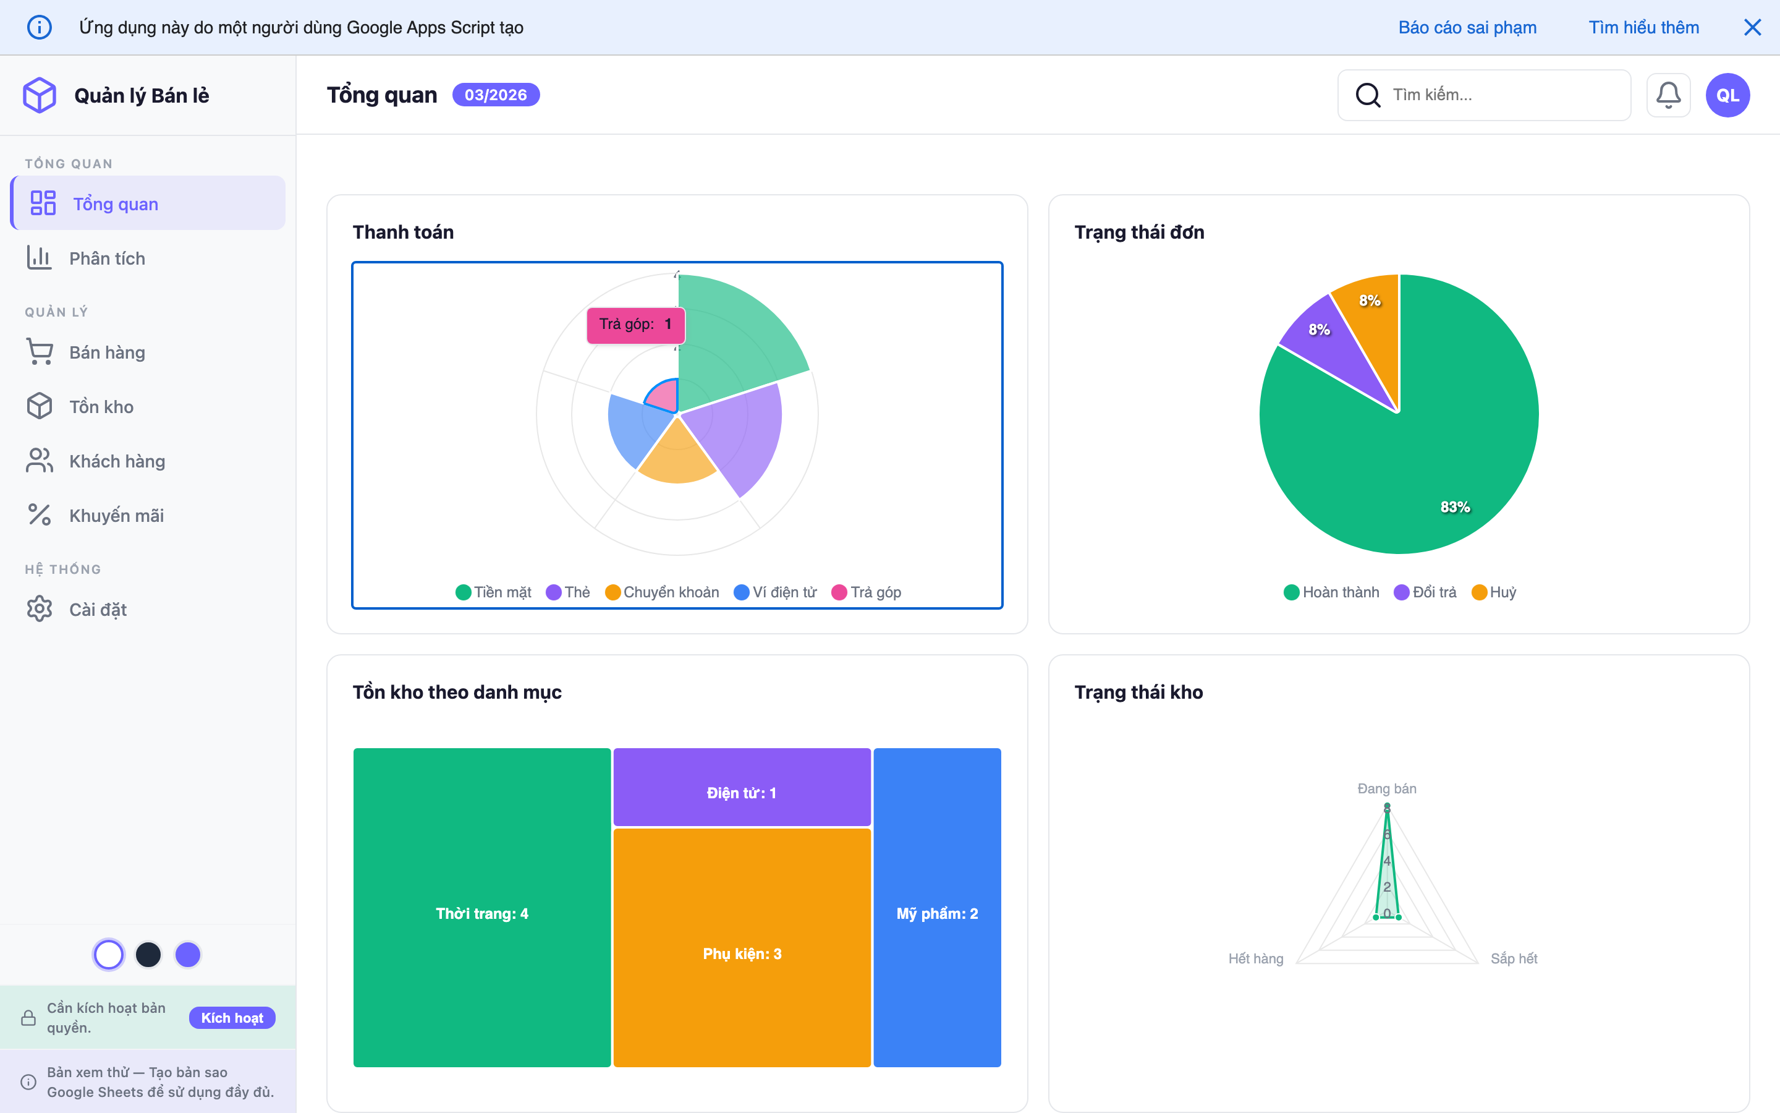
Task: Open the Tìm hiểu thêm link
Action: coord(1644,27)
